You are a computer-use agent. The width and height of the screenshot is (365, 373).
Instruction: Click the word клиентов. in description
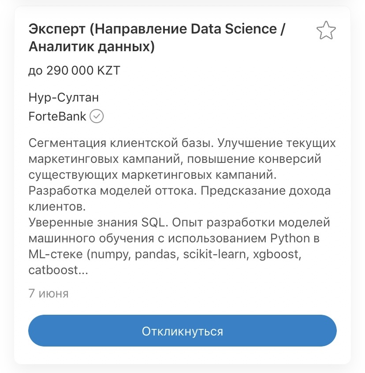pyautogui.click(x=57, y=207)
